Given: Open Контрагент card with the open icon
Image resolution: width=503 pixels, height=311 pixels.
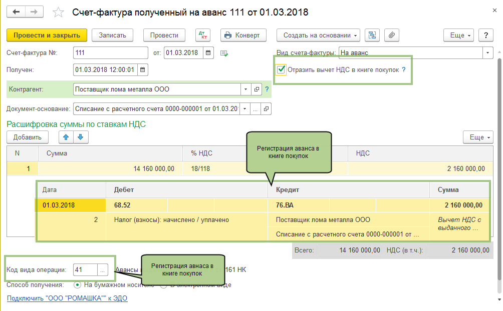Looking at the screenshot, I should [x=257, y=89].
